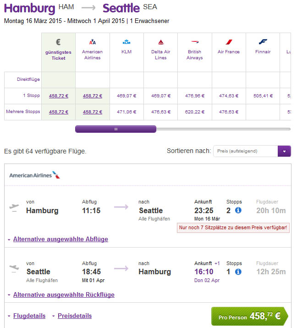Select the Air France logo
The height and width of the screenshot is (328, 297).
tap(229, 42)
